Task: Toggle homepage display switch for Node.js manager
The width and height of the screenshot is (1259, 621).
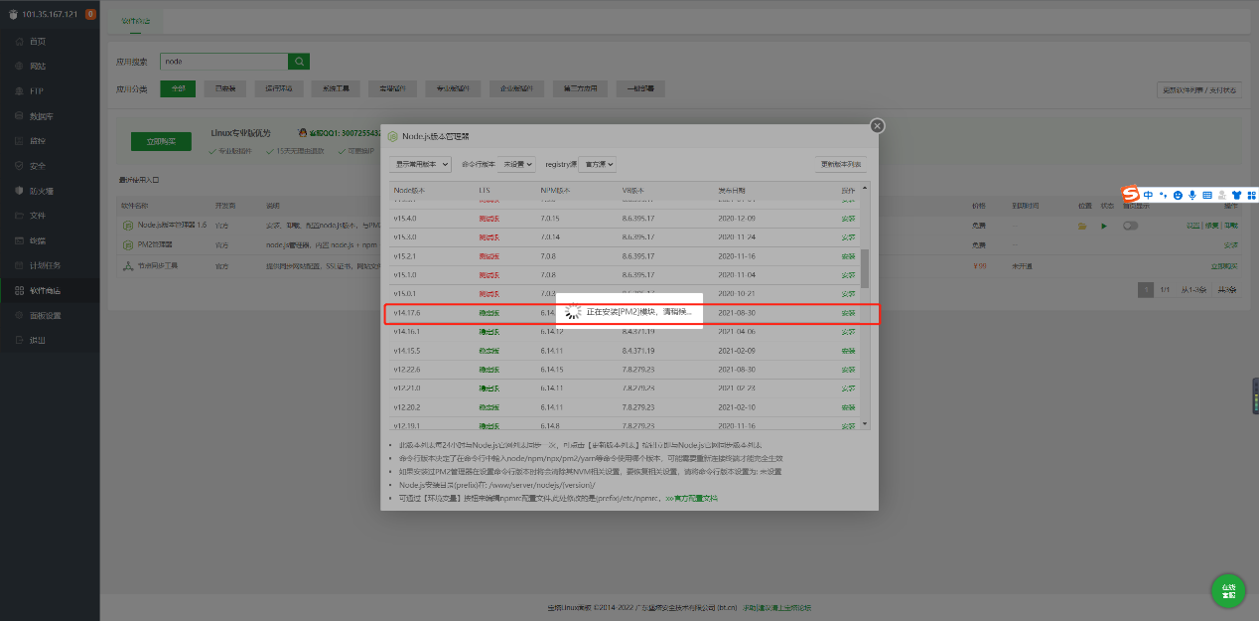Action: tap(1130, 226)
